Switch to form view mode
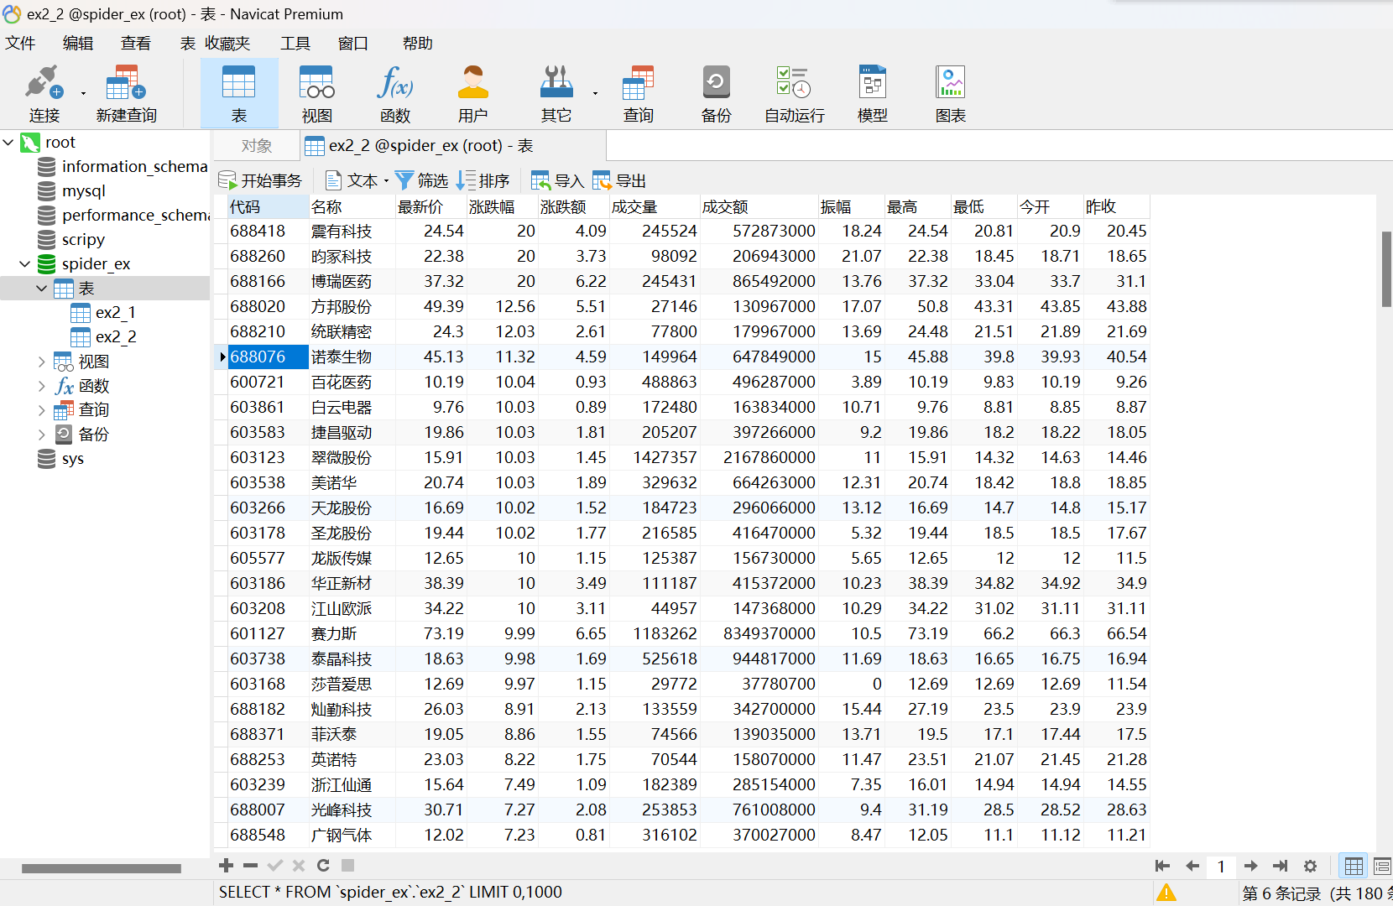The width and height of the screenshot is (1393, 906). click(1383, 866)
